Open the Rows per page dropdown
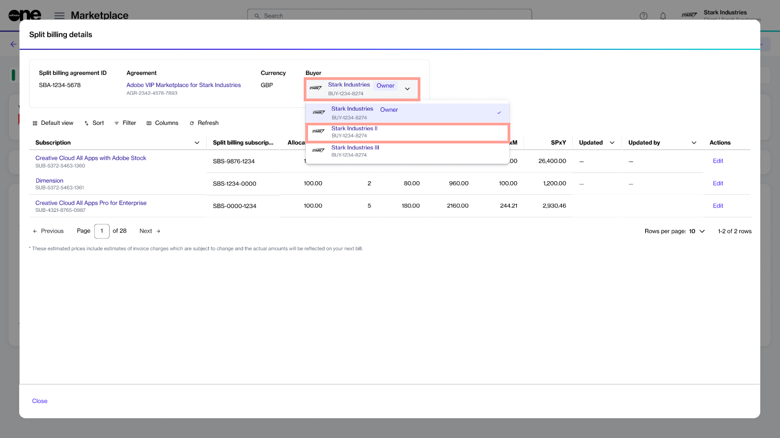The width and height of the screenshot is (780, 438). pos(697,231)
